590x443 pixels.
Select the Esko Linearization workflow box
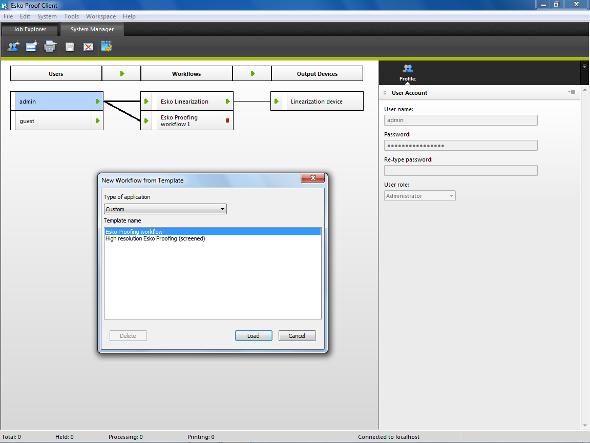pyautogui.click(x=187, y=102)
